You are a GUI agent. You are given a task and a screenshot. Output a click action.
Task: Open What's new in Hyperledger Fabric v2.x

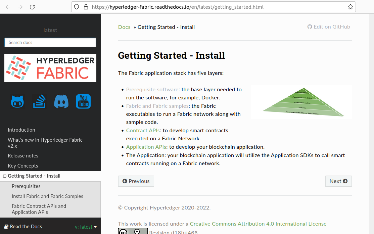pos(45,143)
